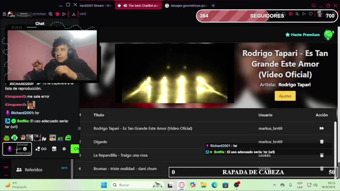Viewport: 340px width, 191px height.
Task: Click the browser tab search magnifier icon
Action: click(314, 6)
